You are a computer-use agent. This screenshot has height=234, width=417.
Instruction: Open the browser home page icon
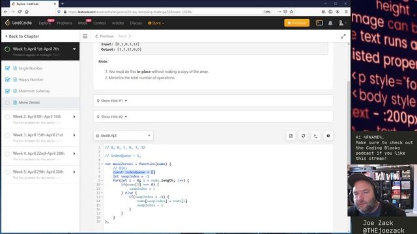(27, 12)
